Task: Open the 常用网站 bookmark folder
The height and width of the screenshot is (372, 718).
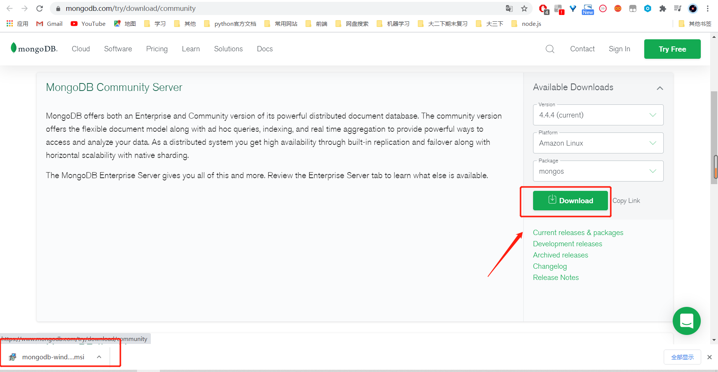Action: pos(281,24)
